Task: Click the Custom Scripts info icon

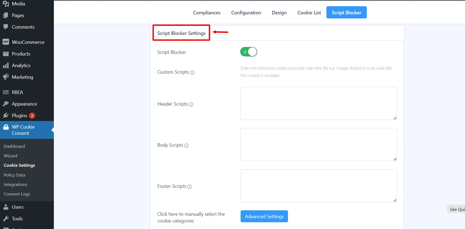Action: click(192, 73)
